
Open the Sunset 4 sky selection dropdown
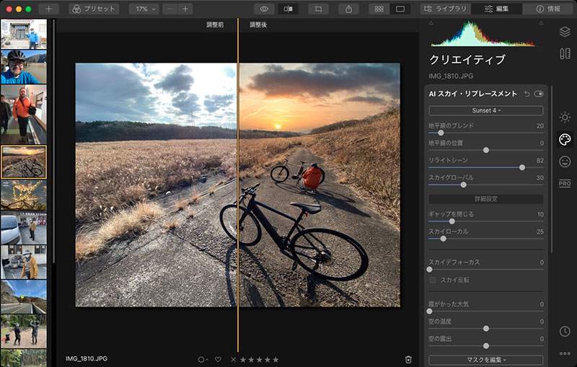click(485, 110)
